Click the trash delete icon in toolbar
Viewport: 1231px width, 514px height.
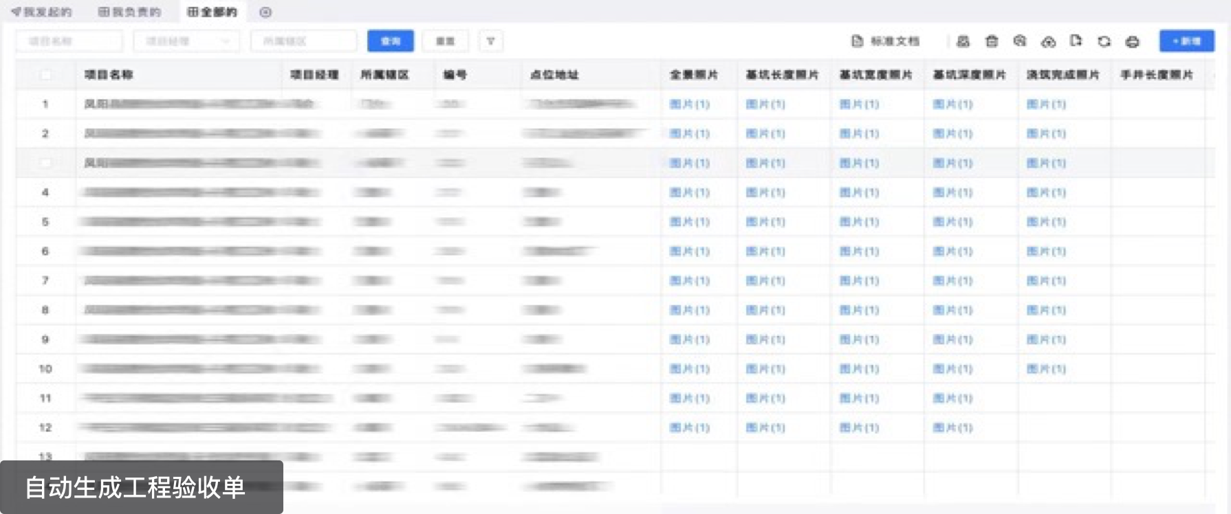click(991, 41)
